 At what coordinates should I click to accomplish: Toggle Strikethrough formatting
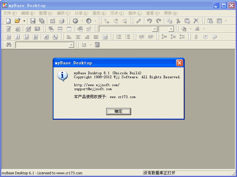coord(35,37)
